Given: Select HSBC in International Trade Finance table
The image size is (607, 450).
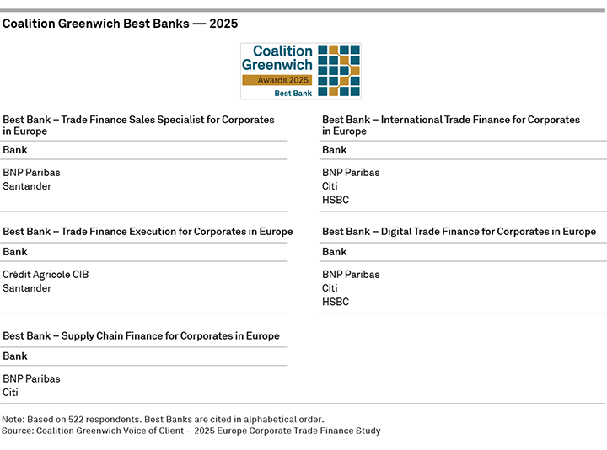Looking at the screenshot, I should (x=336, y=200).
